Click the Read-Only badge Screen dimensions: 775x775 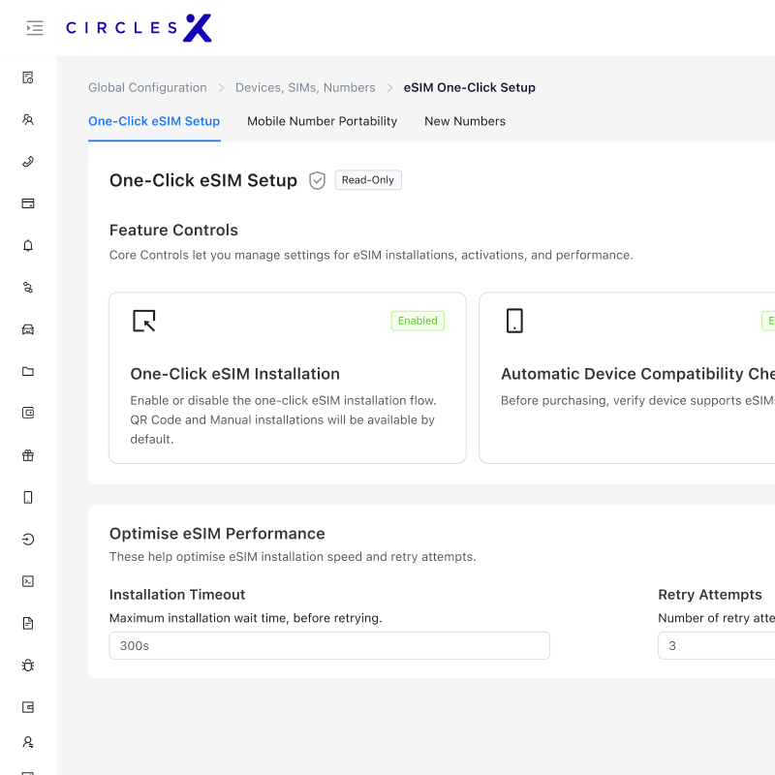(368, 180)
